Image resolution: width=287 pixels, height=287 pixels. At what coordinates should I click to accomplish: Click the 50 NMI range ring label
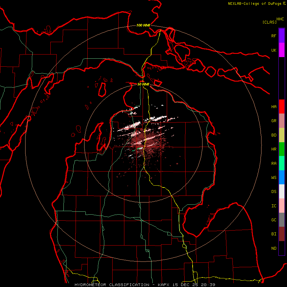(143, 84)
